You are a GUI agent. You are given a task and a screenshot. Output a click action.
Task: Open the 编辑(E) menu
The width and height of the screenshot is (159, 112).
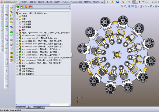click(x=33, y=2)
